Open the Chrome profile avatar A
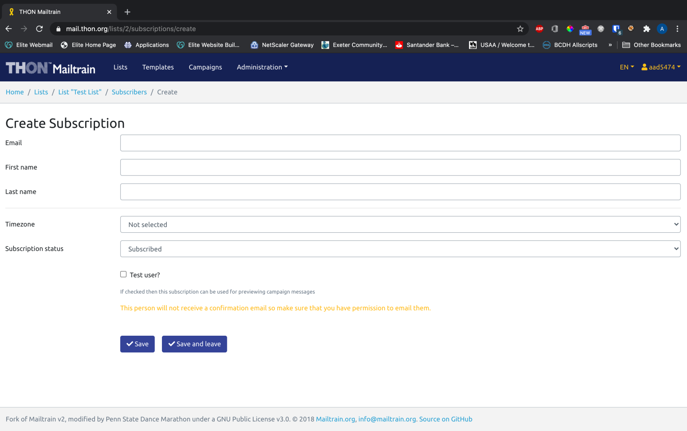 [x=662, y=29]
